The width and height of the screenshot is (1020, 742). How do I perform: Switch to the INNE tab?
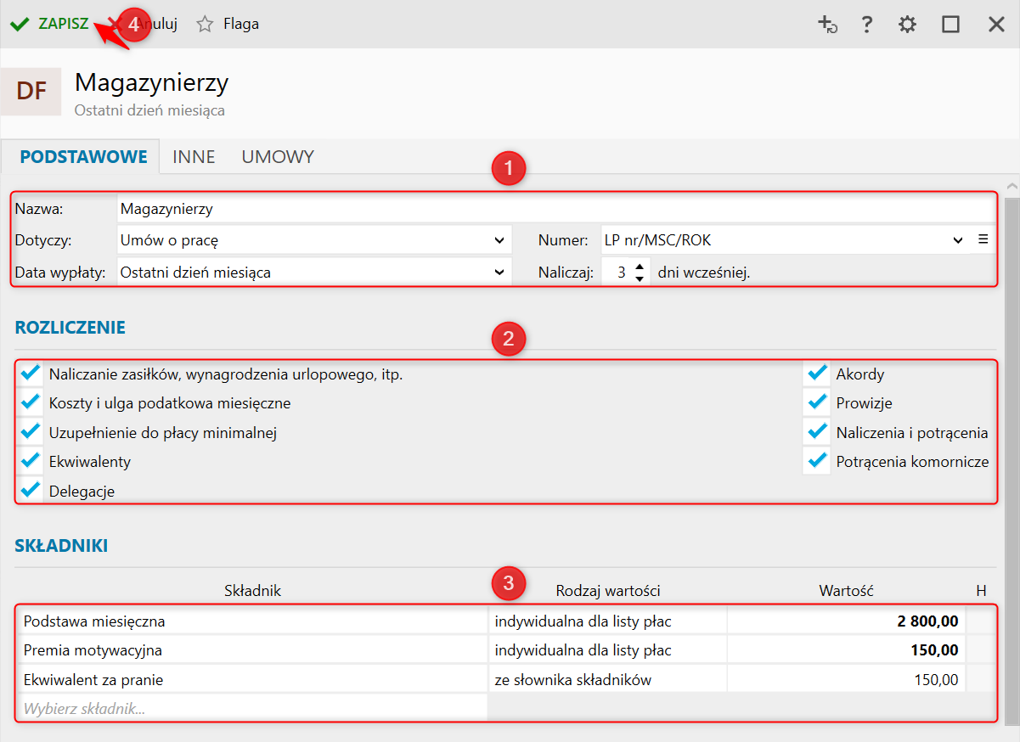(x=194, y=157)
